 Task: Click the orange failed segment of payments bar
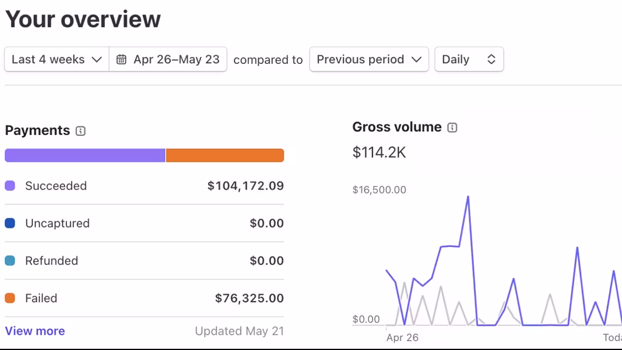pos(225,155)
